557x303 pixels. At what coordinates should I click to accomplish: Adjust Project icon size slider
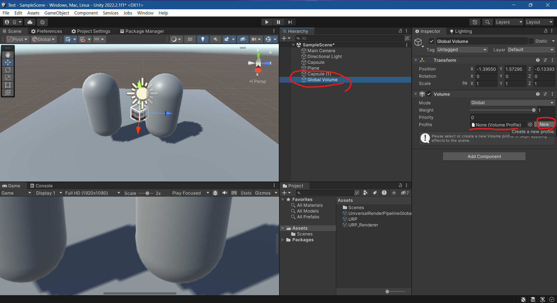pos(395,291)
